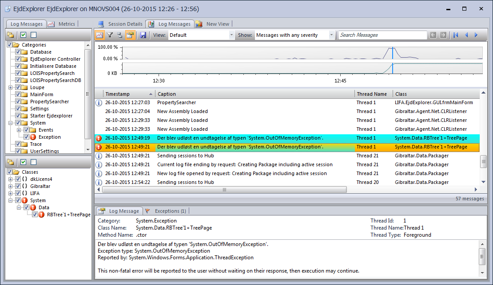
Task: Open the Exceptions (1) tab
Action: [167, 211]
